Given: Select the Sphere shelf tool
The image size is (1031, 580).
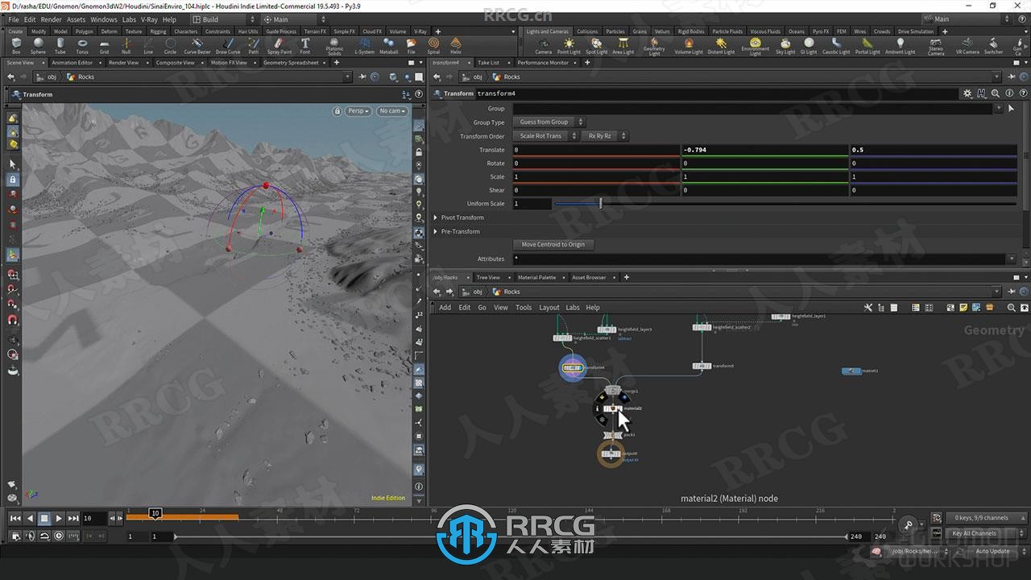Looking at the screenshot, I should click(38, 46).
